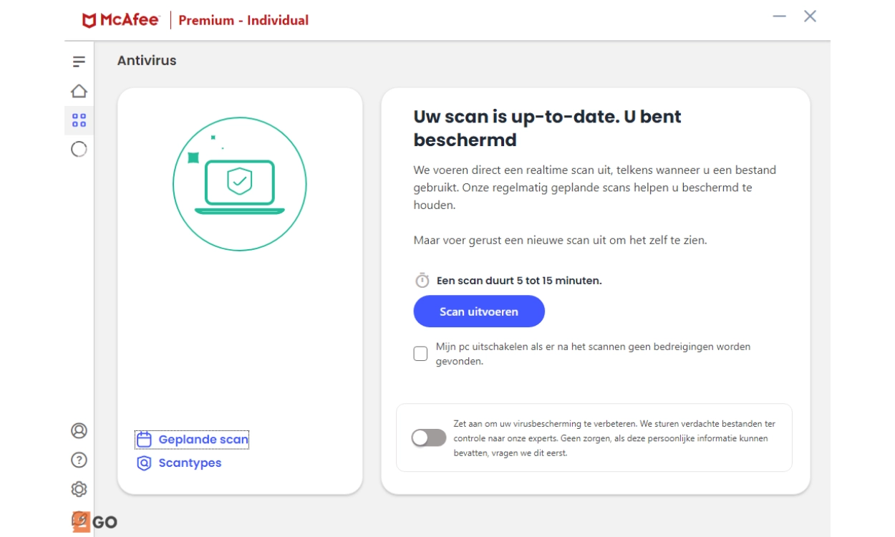This screenshot has width=895, height=537.
Task: Open the hamburger navigation menu
Action: [x=79, y=62]
